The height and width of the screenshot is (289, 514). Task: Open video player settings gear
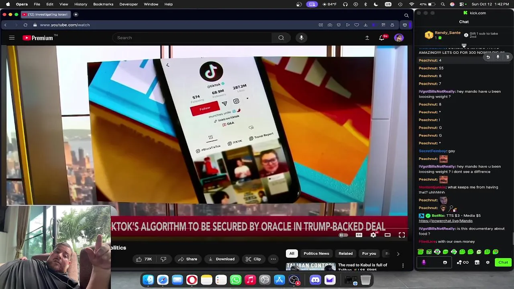coord(373,235)
